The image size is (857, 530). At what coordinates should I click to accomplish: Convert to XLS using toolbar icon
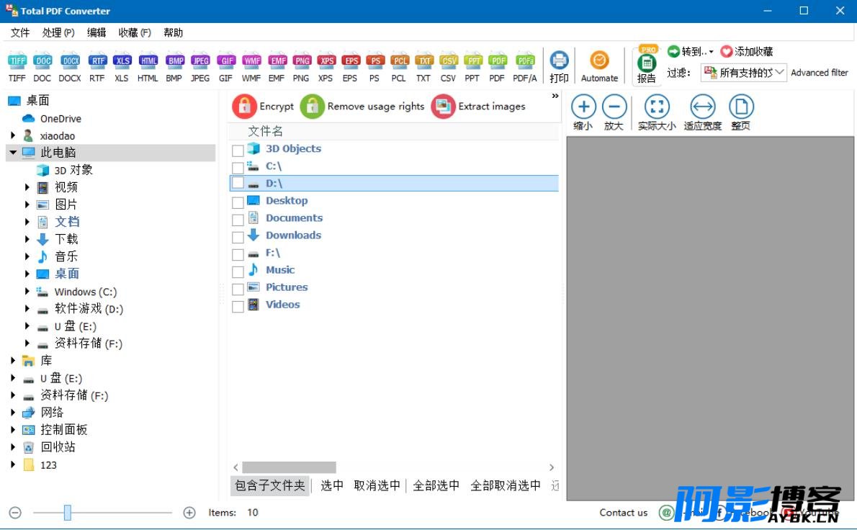coord(122,60)
